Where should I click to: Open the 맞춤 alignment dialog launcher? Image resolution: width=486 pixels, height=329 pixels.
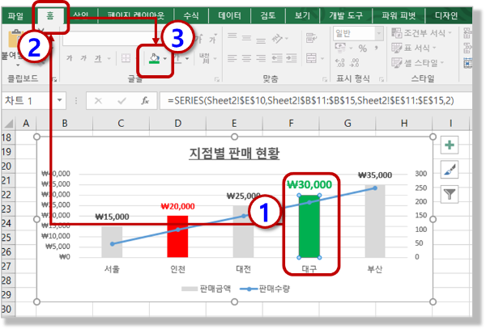[x=325, y=80]
